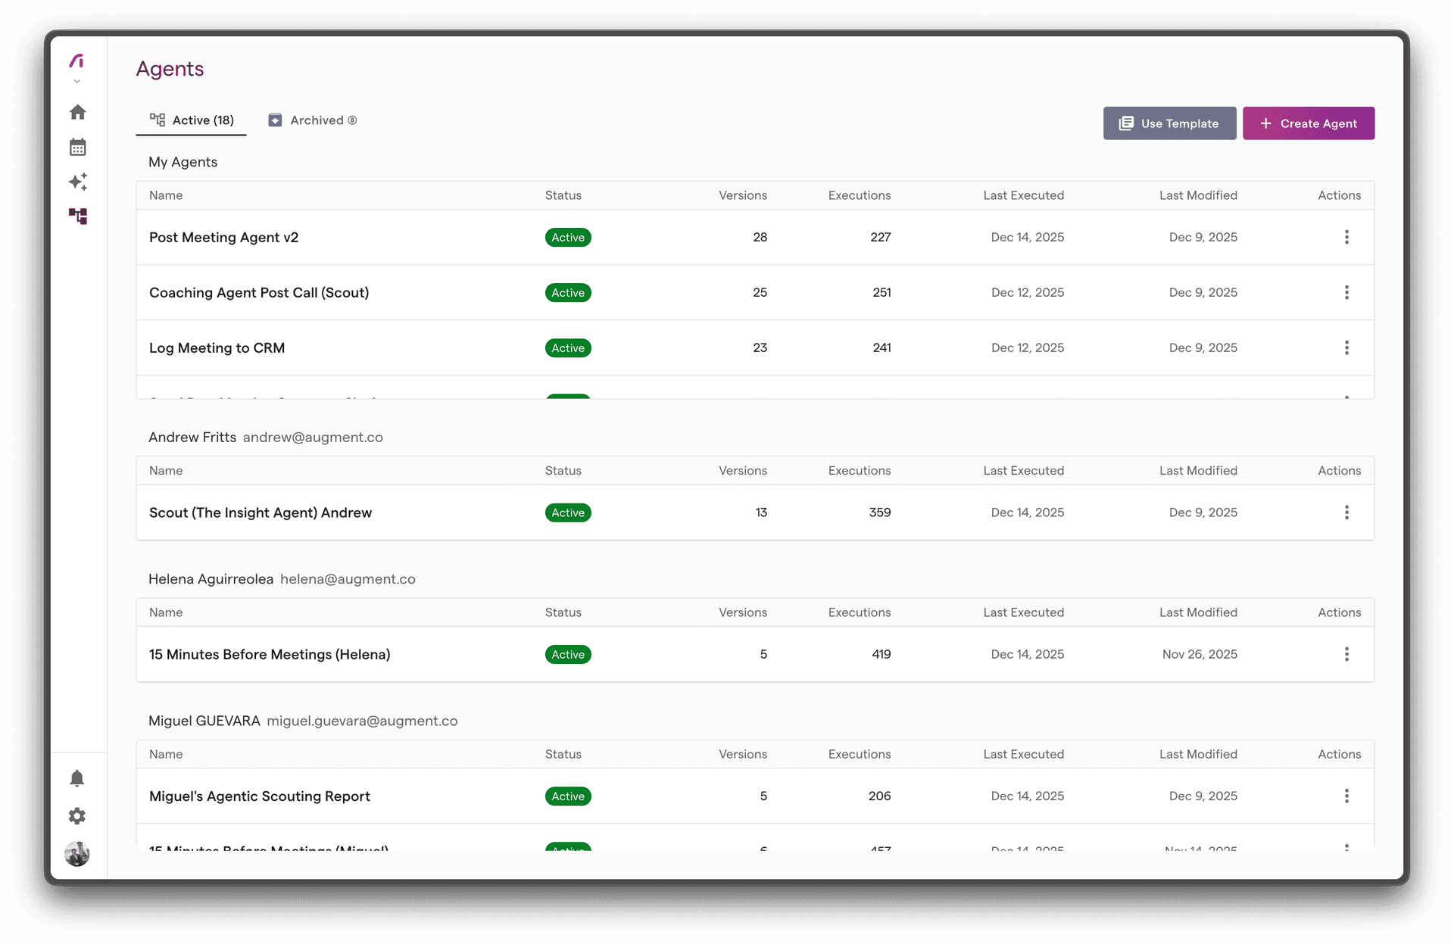Click the template icon inside Use Template button
Viewport: 1454px width, 944px height.
pos(1127,123)
